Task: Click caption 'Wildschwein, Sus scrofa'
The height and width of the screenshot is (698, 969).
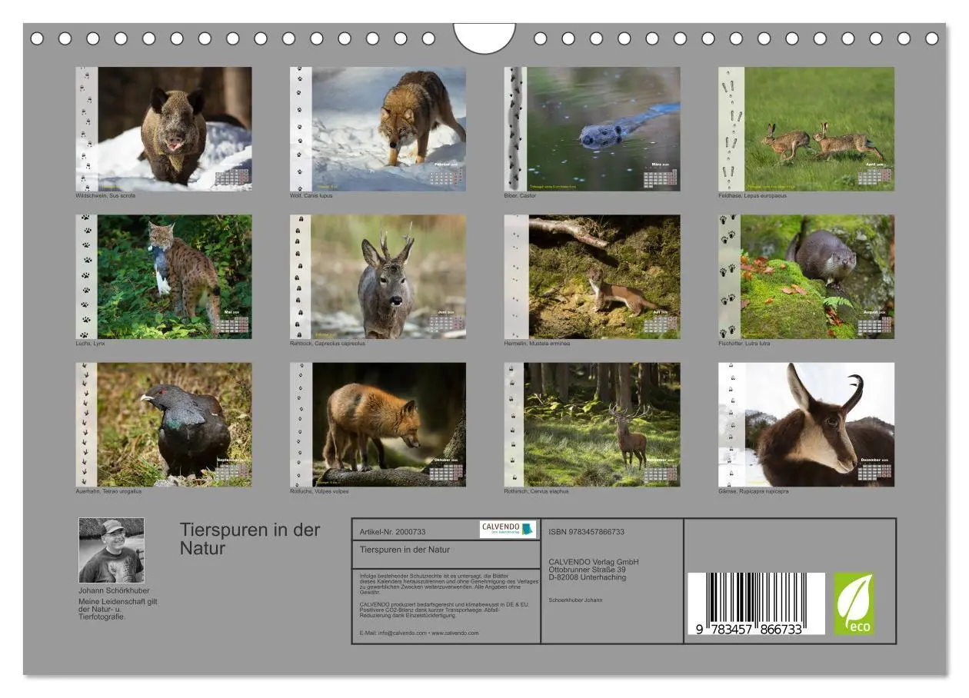Action: click(105, 195)
